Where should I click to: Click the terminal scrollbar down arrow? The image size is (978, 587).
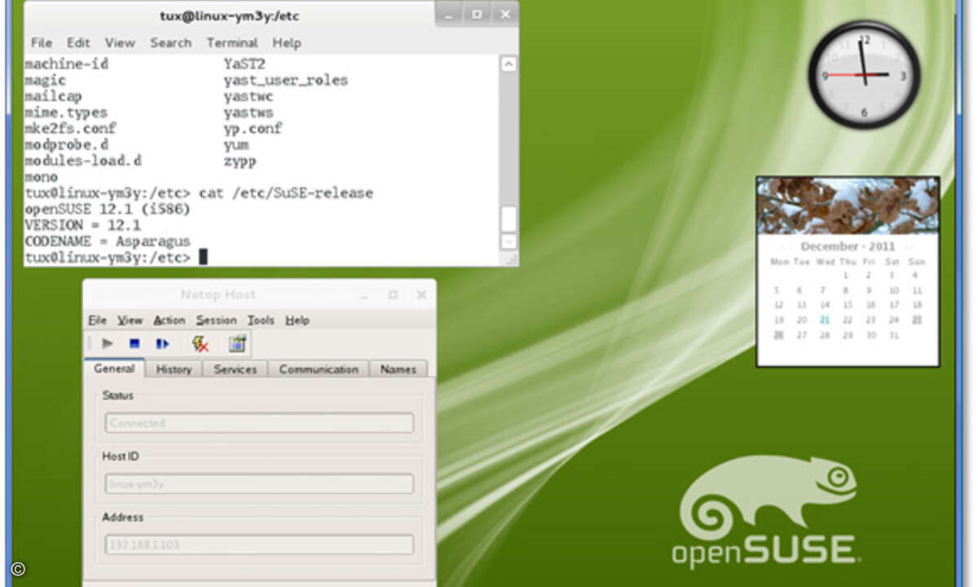509,241
